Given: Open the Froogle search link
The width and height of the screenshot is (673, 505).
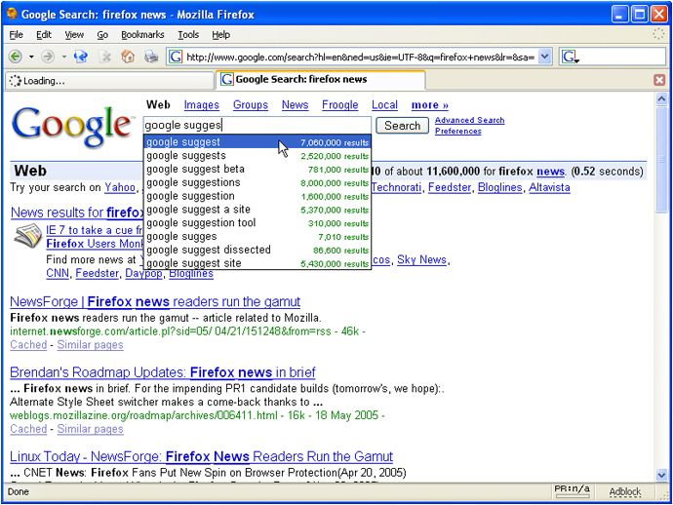Looking at the screenshot, I should click(340, 104).
